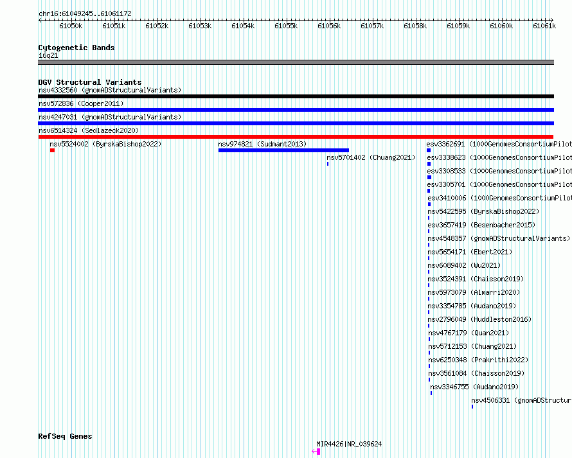Click the esv3362691 variant label
Screen dimensions: 572x458
click(499, 144)
